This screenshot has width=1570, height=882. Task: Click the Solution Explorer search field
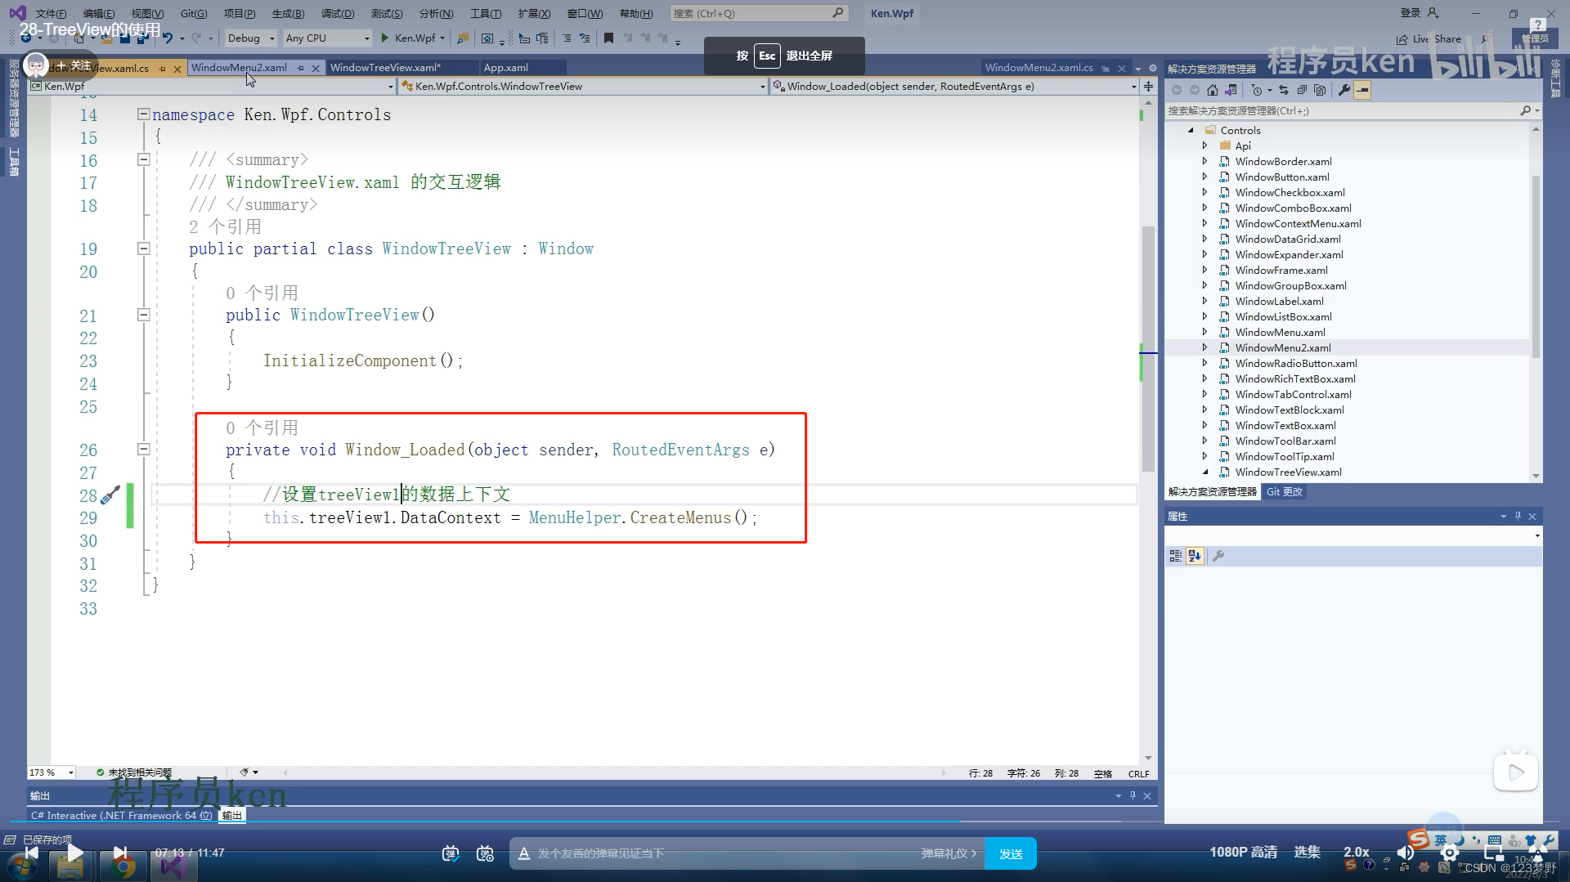click(x=1352, y=110)
